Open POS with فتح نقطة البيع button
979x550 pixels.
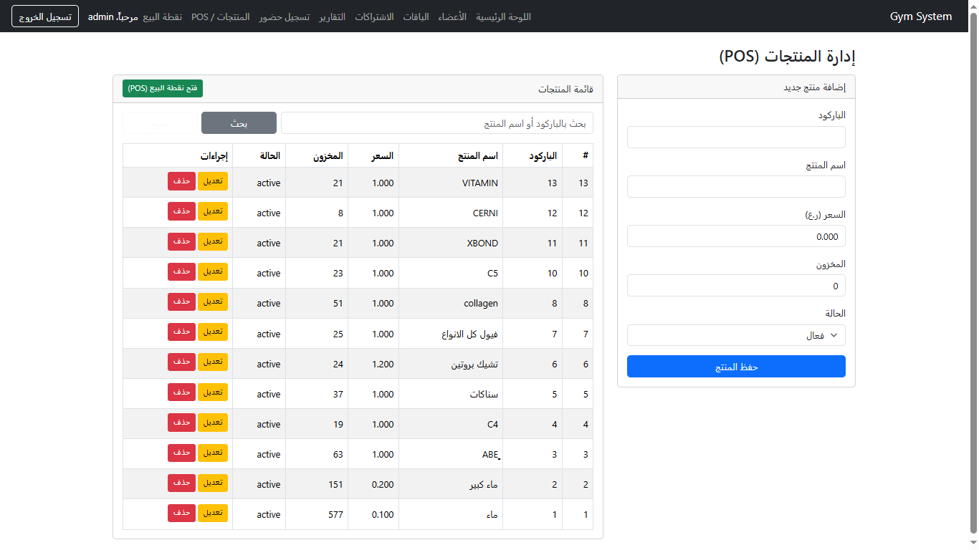163,88
